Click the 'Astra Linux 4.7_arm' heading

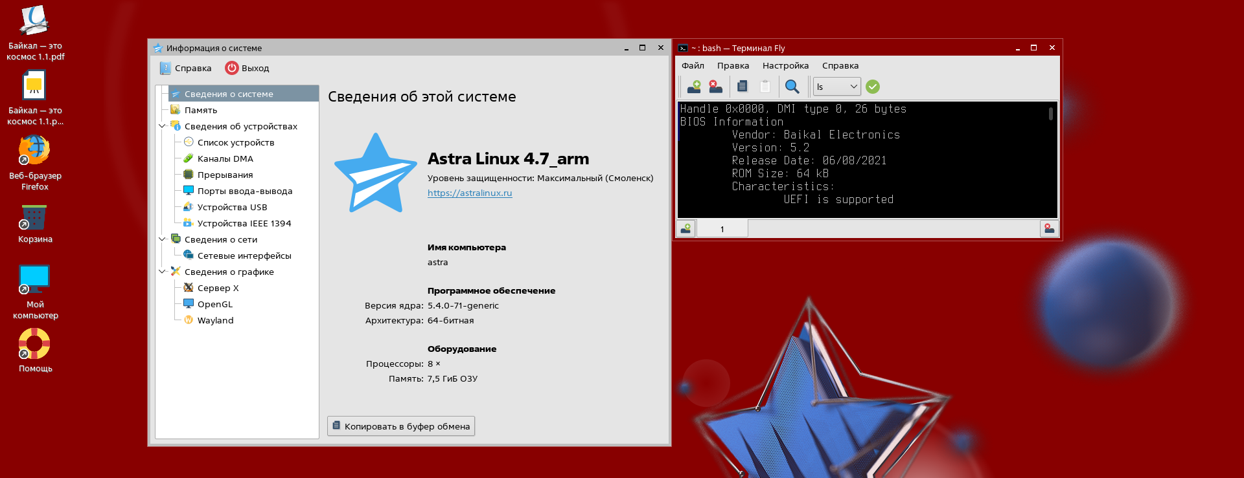pos(509,158)
